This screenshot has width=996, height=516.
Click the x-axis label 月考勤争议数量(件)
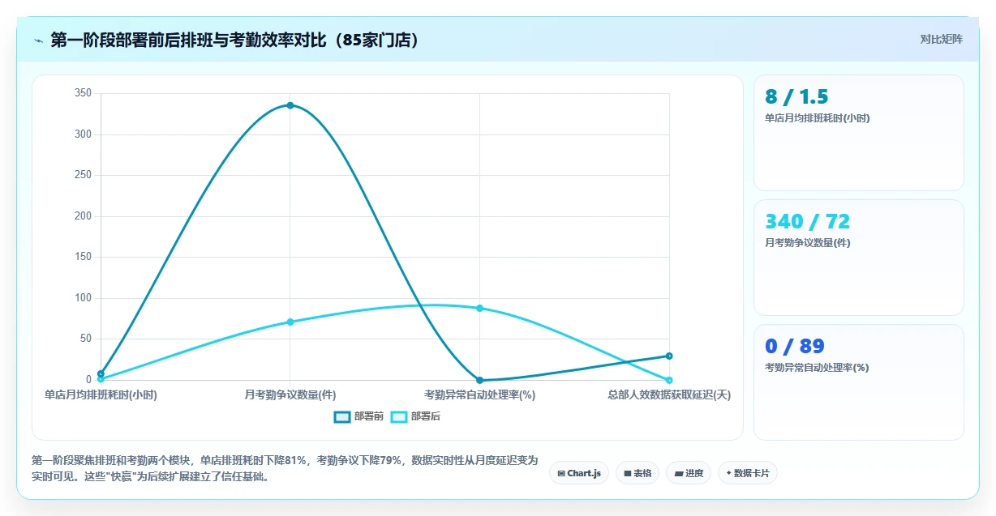pos(290,395)
